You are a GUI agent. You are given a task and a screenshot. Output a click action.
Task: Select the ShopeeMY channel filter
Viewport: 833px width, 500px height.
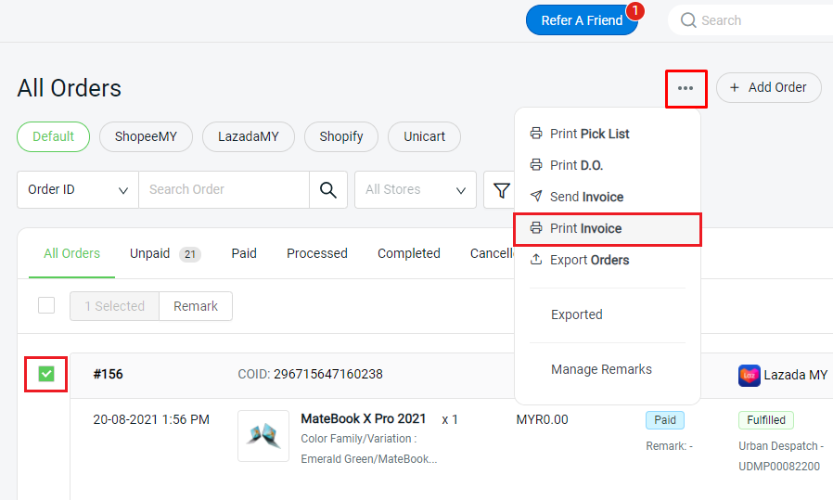tap(146, 136)
